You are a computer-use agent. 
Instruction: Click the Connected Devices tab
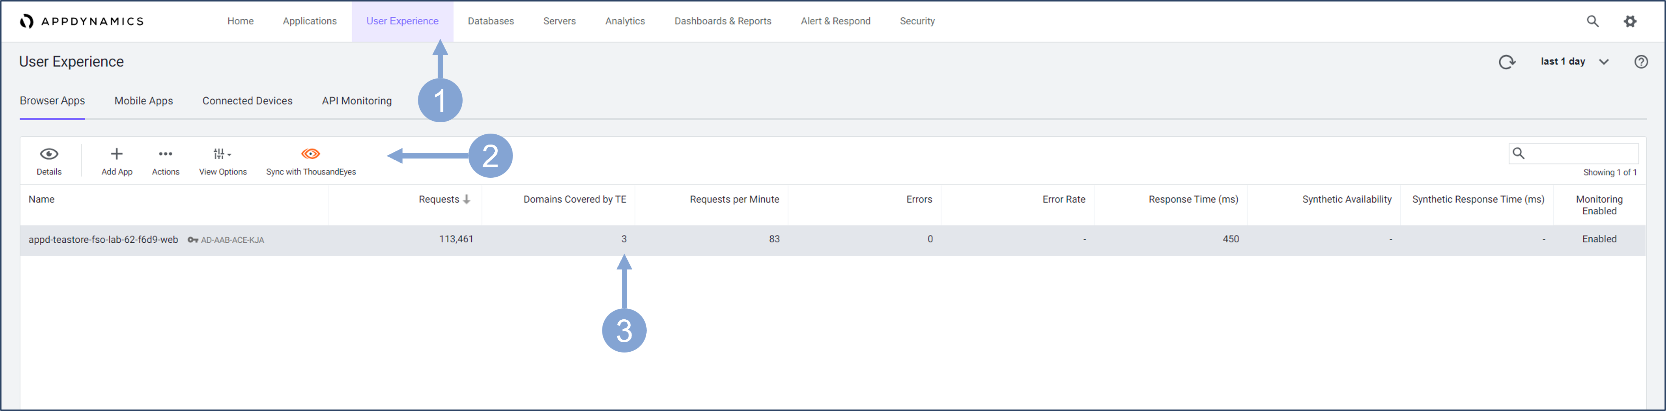click(x=247, y=101)
